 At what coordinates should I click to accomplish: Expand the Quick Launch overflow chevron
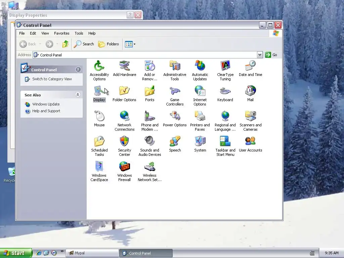pos(62,251)
